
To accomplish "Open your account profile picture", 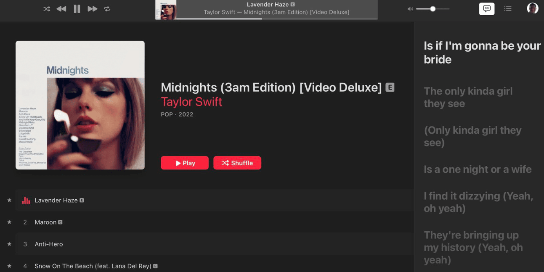I will tap(533, 8).
